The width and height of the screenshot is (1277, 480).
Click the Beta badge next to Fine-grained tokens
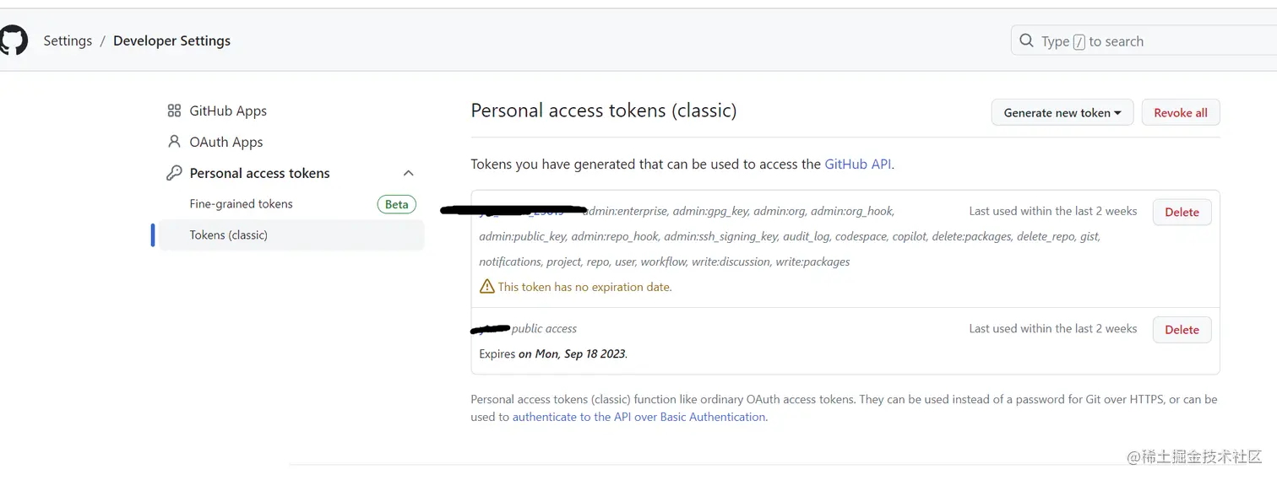(396, 204)
